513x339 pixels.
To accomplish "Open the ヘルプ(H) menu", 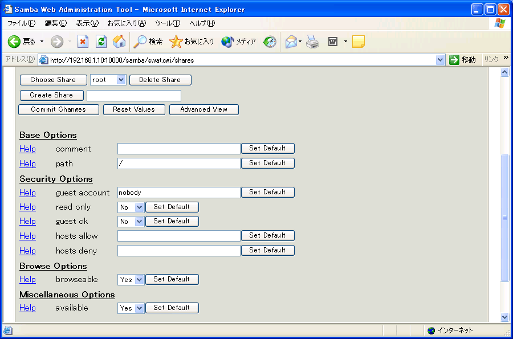I will pos(202,23).
